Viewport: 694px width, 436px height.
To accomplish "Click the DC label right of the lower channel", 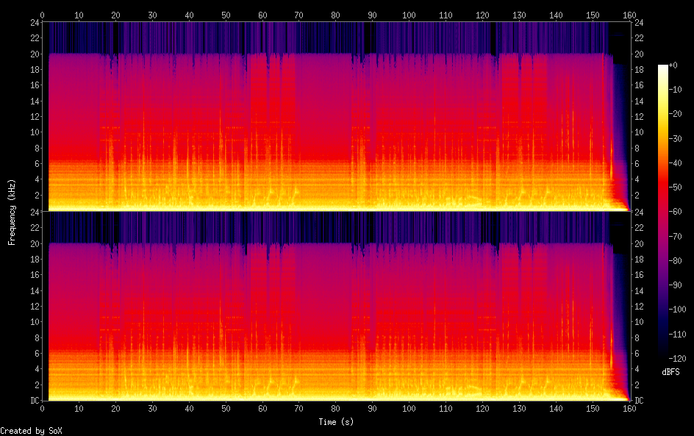I will point(639,401).
